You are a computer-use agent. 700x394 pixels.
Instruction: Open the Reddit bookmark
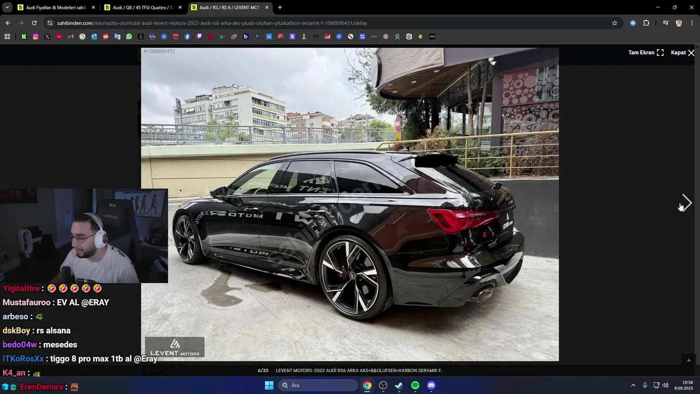point(106,37)
